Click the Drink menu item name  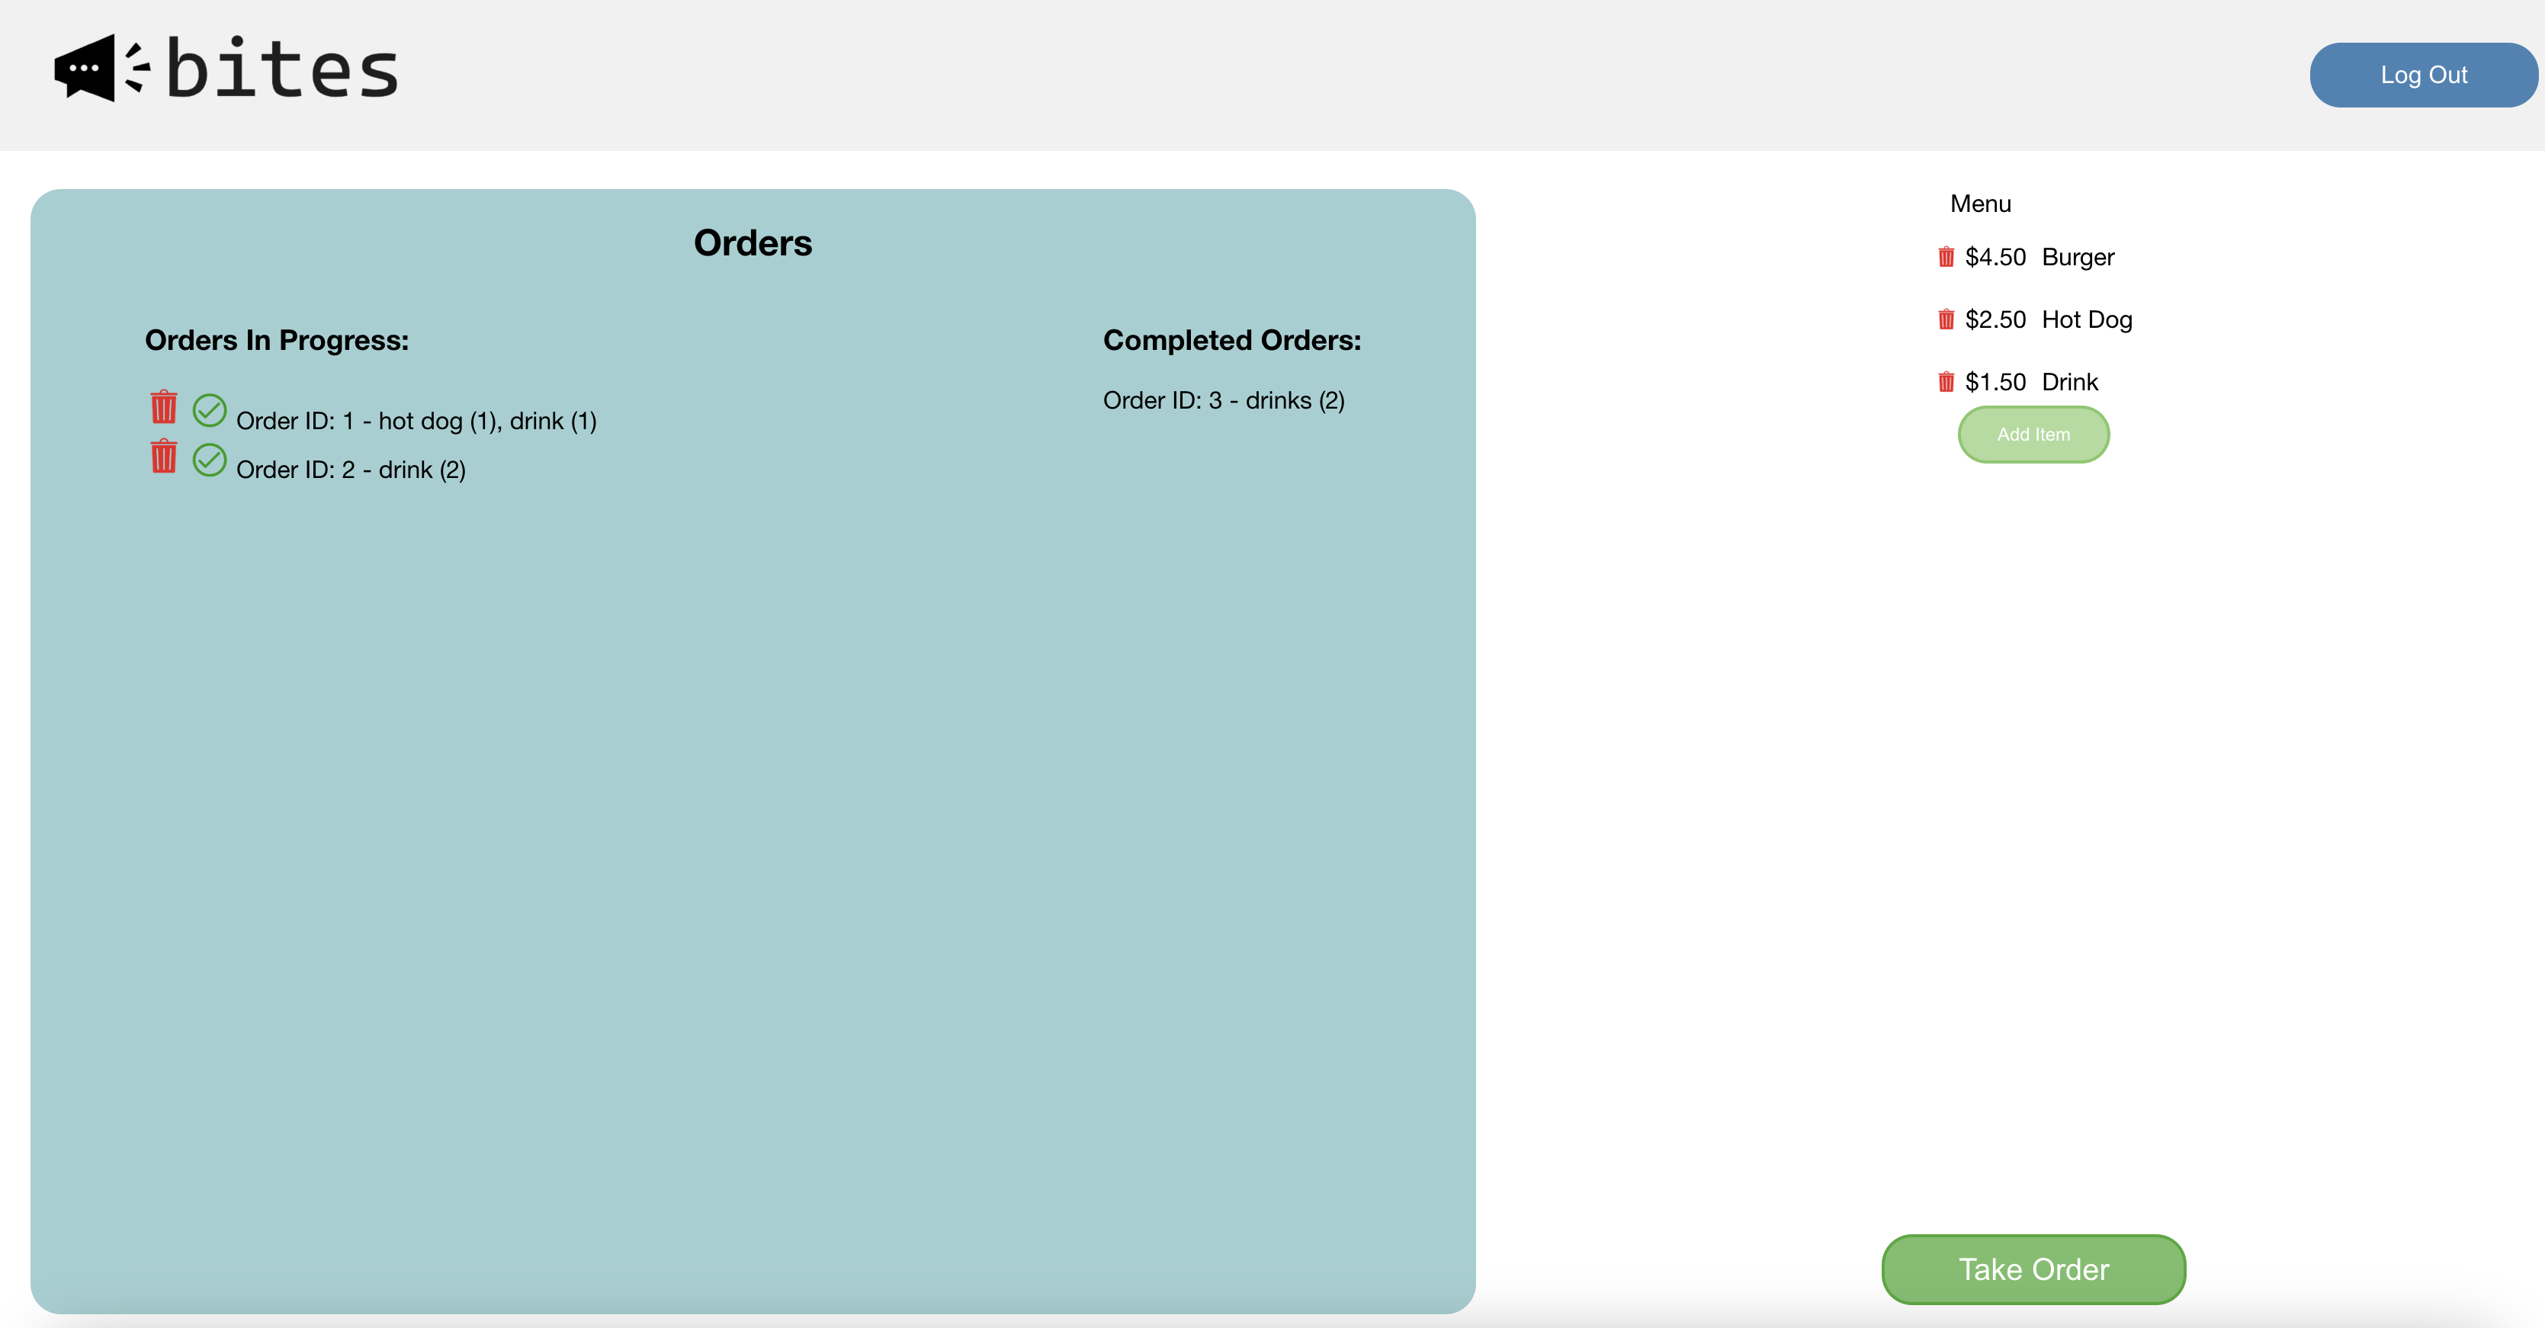pos(2068,381)
